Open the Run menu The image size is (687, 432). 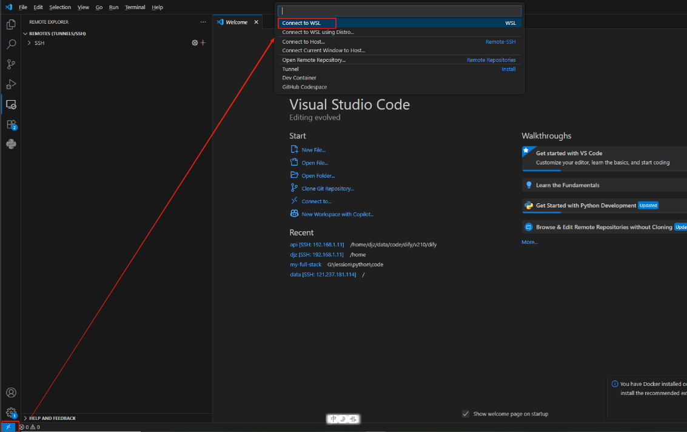(114, 7)
